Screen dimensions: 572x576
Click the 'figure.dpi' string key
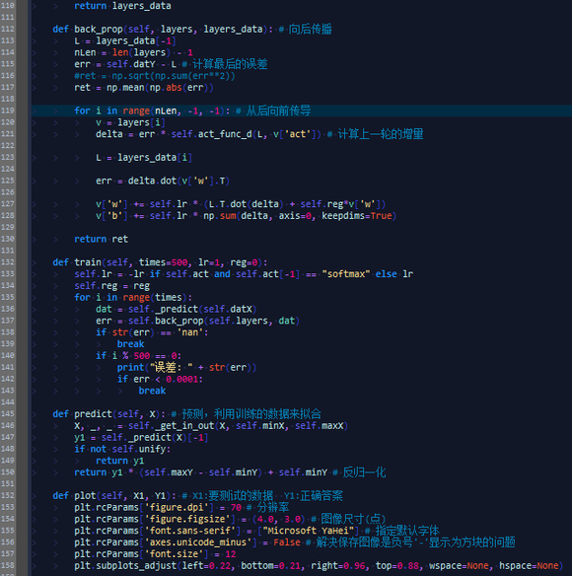click(176, 507)
